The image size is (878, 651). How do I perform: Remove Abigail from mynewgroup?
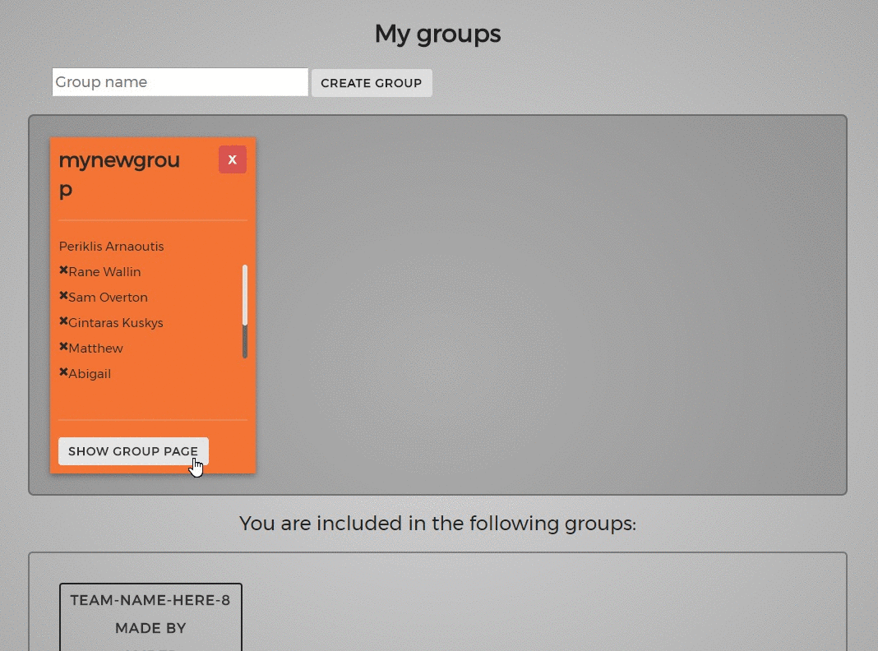click(63, 372)
